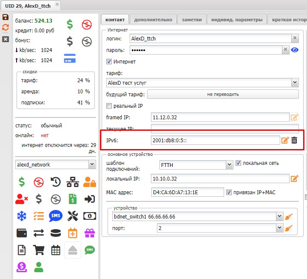The width and height of the screenshot is (307, 279).
Task: Click the blue credit card icon
Action: click(70, 58)
